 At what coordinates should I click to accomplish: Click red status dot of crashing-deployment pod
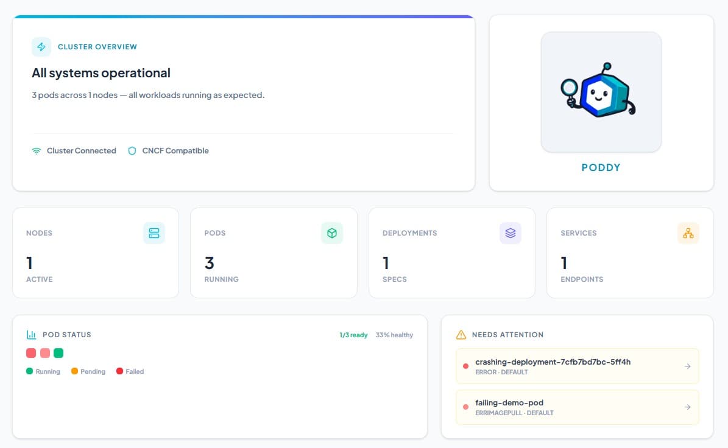click(465, 366)
